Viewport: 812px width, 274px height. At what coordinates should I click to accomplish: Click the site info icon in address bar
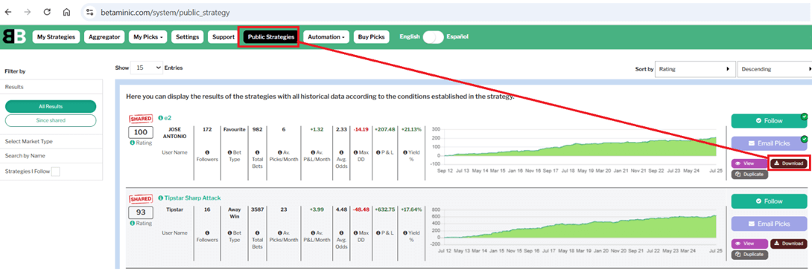[90, 12]
